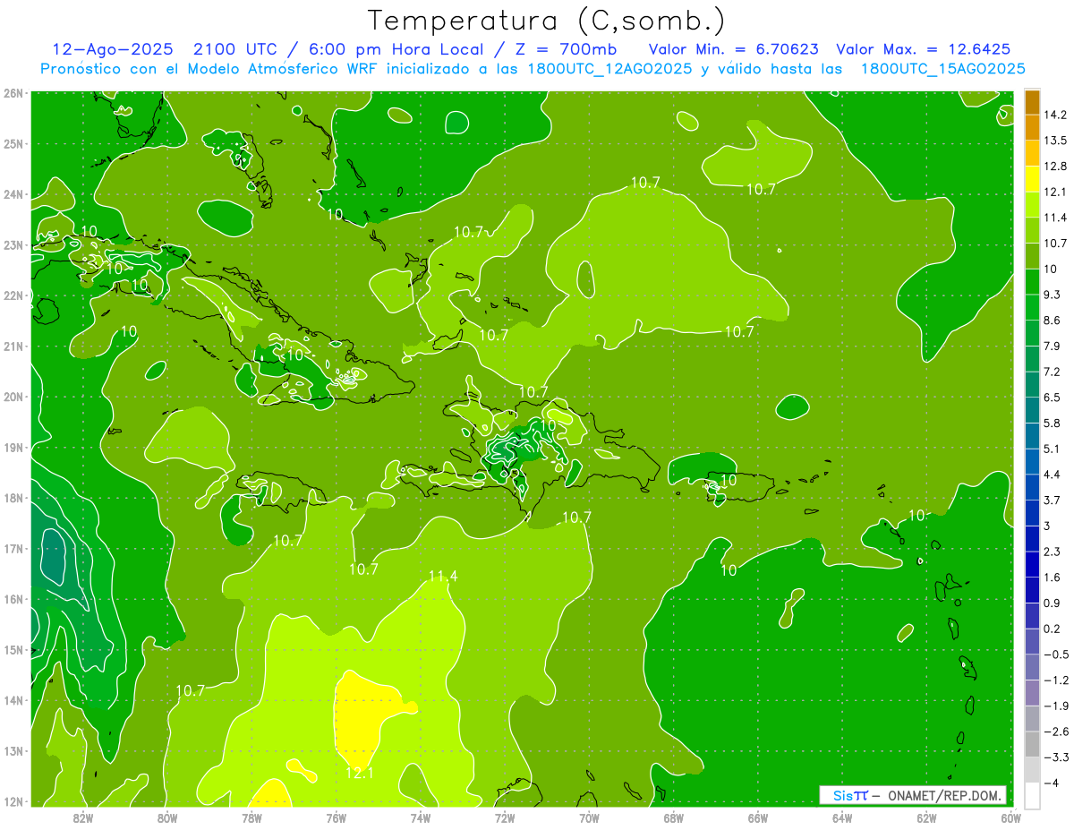Viewport: 1074px width, 830px height.
Task: Click the "1800UTC_15AGO2025" valid-until time
Action: 943,69
